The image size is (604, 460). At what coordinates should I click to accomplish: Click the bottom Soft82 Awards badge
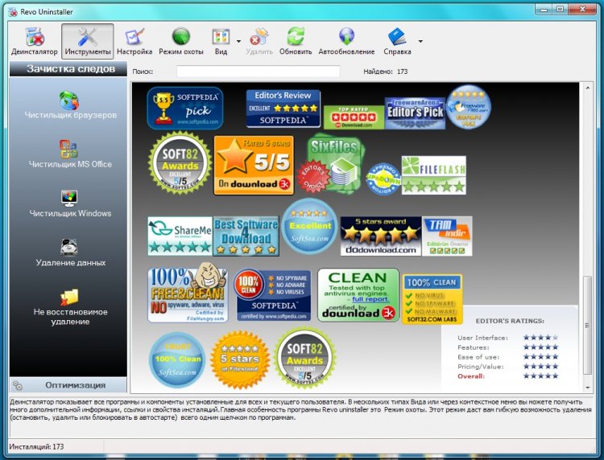click(304, 358)
